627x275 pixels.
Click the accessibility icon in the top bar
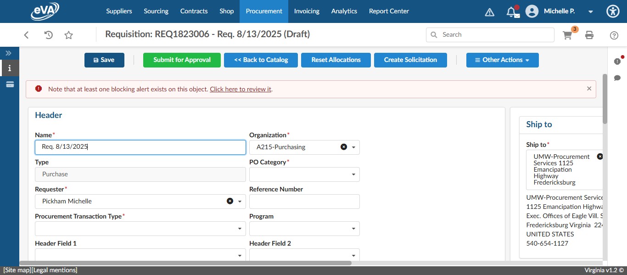pos(613,11)
